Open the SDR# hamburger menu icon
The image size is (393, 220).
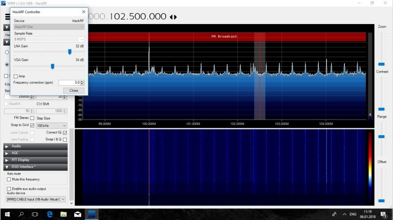pos(7,17)
